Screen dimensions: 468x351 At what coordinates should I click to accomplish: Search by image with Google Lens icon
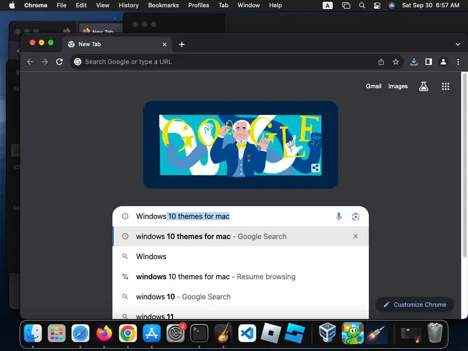[x=356, y=216]
